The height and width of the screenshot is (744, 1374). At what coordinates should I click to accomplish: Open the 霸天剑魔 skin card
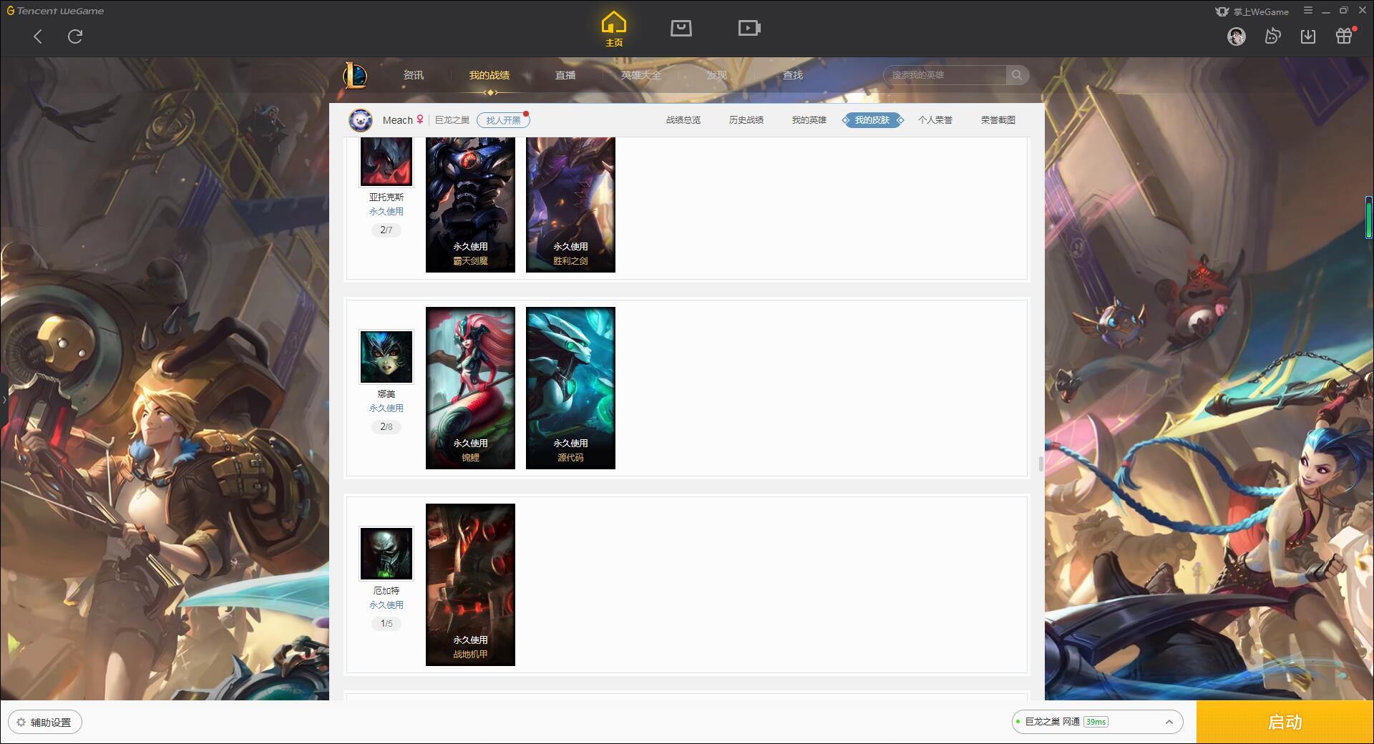[x=470, y=205]
